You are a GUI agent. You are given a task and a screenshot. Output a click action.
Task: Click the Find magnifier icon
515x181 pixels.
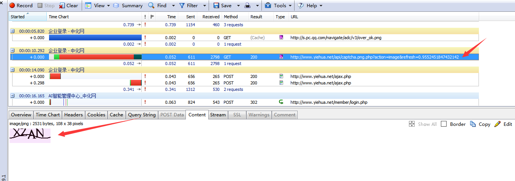pyautogui.click(x=151, y=6)
